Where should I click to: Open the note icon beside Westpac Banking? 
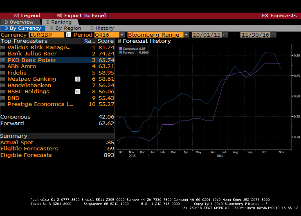click(x=78, y=79)
